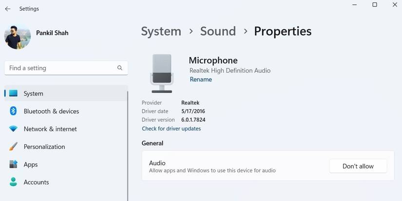Click the Pankil Shah profile picture

[x=18, y=36]
